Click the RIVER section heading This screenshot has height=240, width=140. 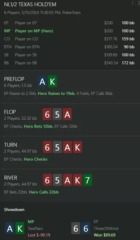coord(11,178)
